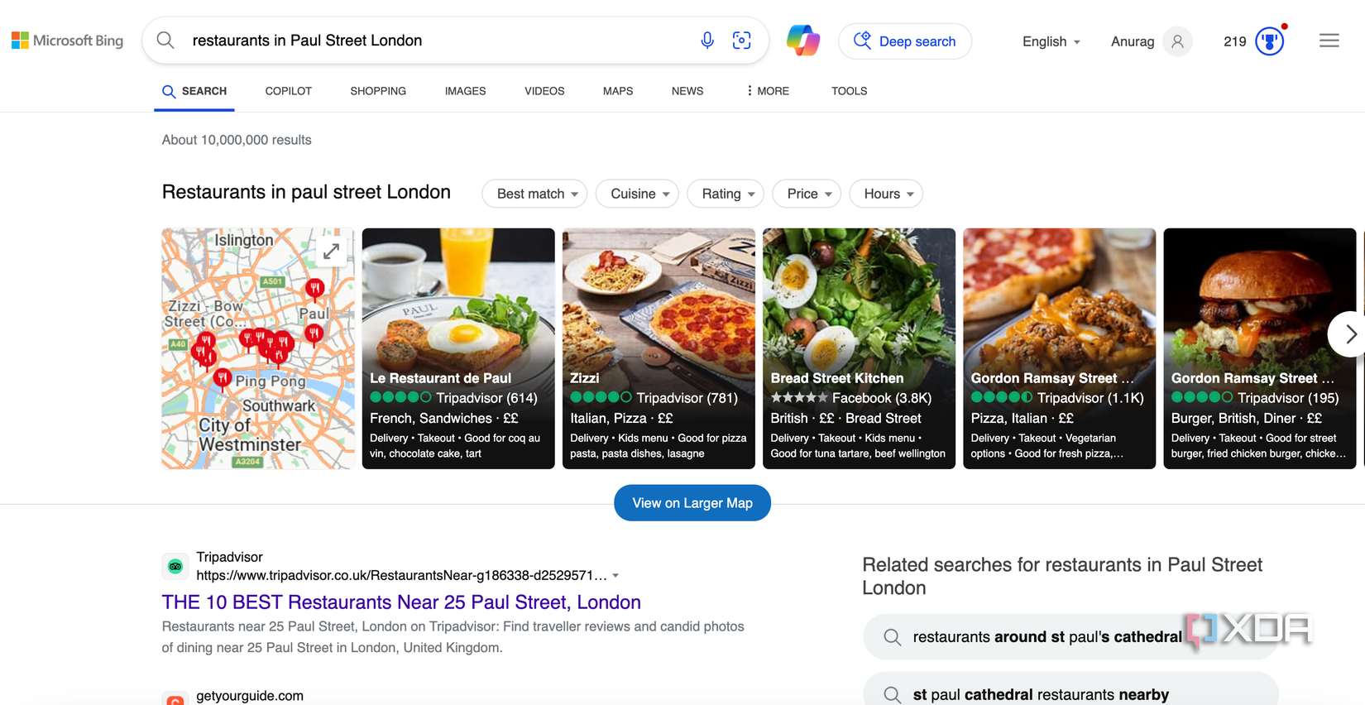Image resolution: width=1365 pixels, height=705 pixels.
Task: Open Copilot via its colorful icon
Action: pos(802,40)
